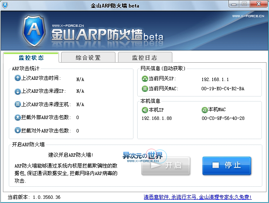The width and height of the screenshot is (269, 203).
Task: Click the 建议开启ARP防火墙! text
Action: tap(71, 155)
